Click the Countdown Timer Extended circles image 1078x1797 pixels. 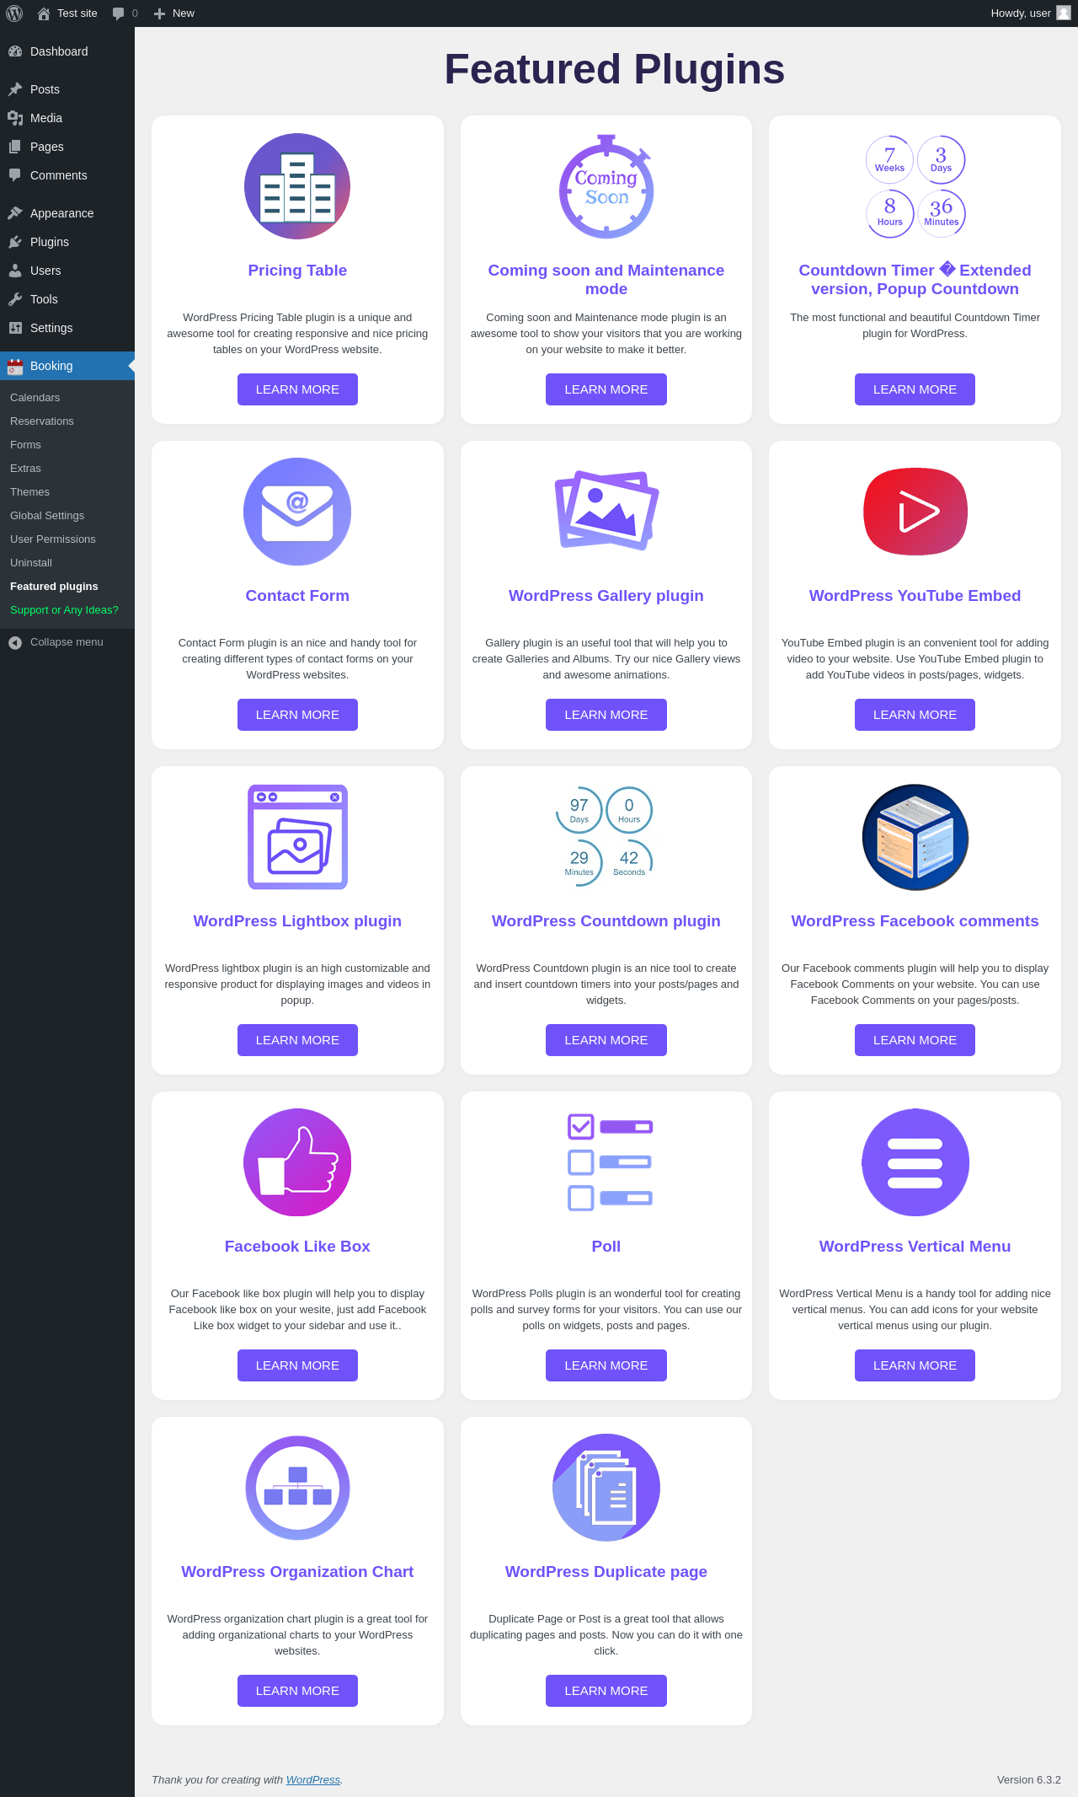point(915,186)
